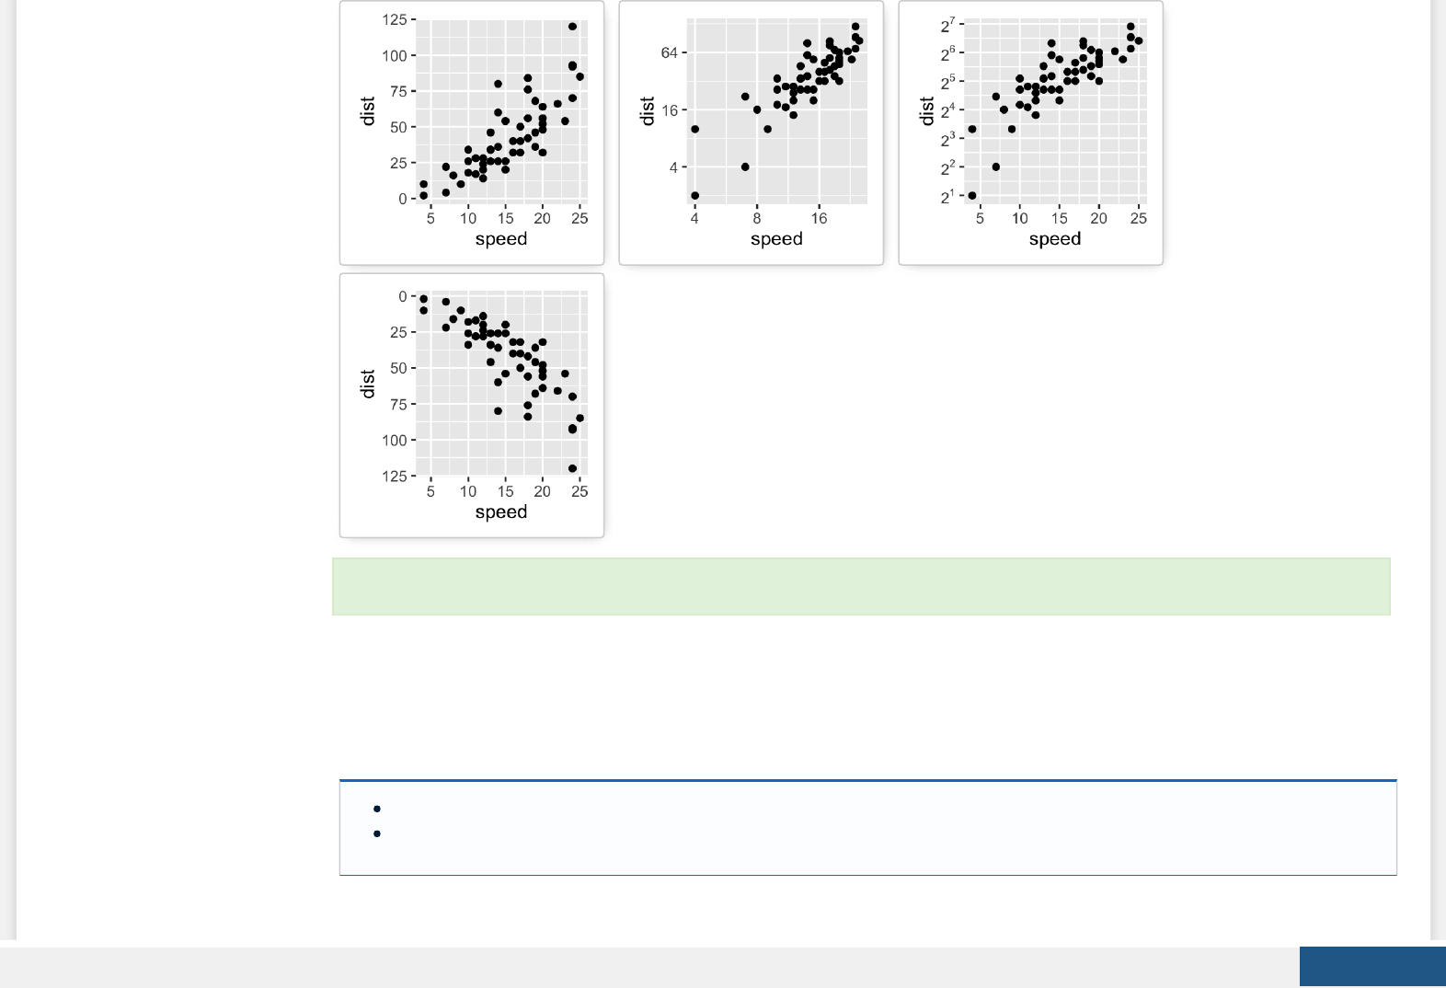Image resolution: width=1446 pixels, height=988 pixels.
Task: Click the dist label of the power-of-two plot
Action: [x=926, y=110]
